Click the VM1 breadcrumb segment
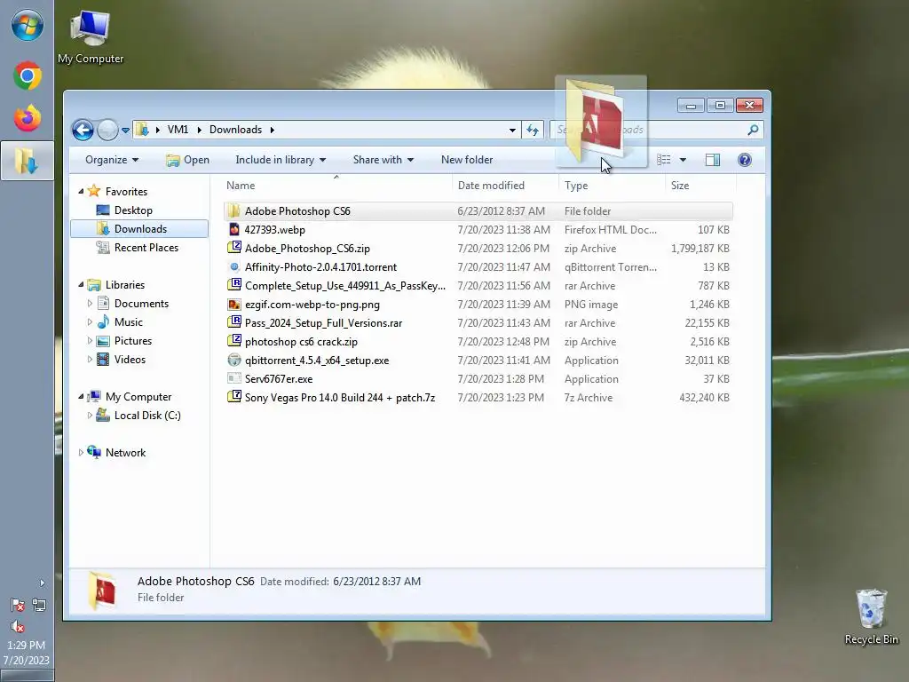 (178, 130)
